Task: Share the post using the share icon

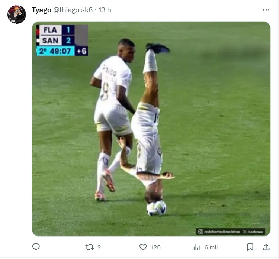Action: click(266, 247)
